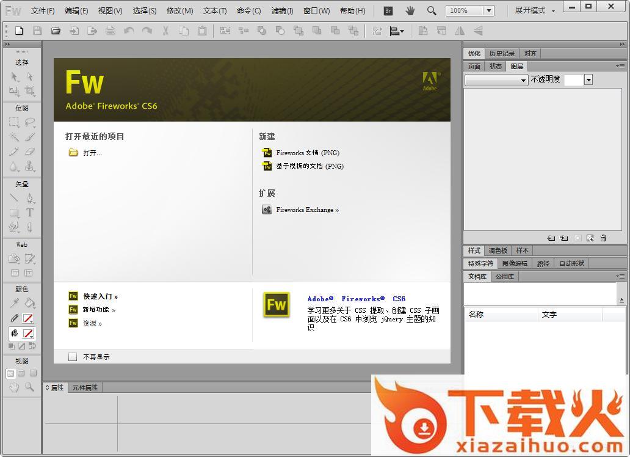
Task: Select the Pointer tool
Action: tap(14, 76)
